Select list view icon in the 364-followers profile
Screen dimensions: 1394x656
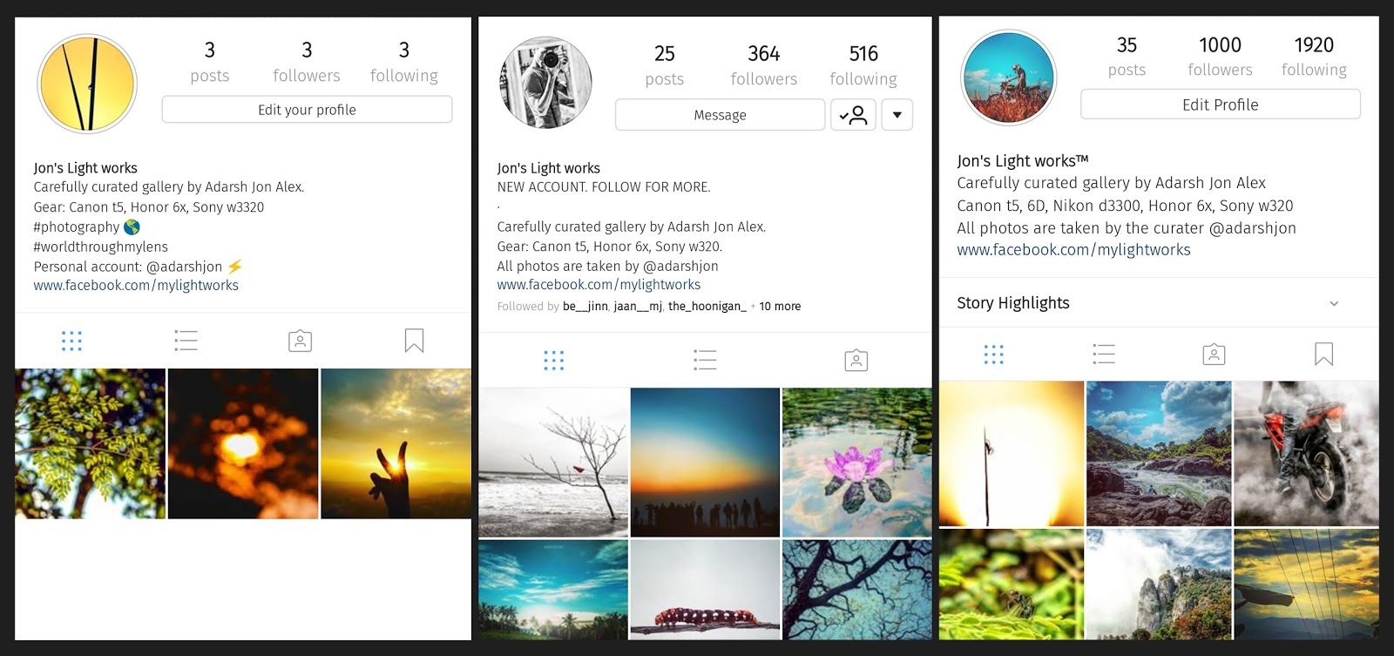pyautogui.click(x=705, y=360)
